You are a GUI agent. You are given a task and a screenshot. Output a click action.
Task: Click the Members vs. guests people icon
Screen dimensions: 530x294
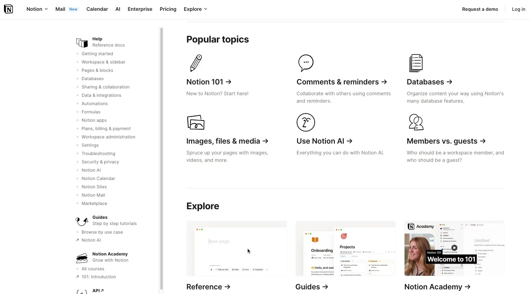tap(416, 122)
